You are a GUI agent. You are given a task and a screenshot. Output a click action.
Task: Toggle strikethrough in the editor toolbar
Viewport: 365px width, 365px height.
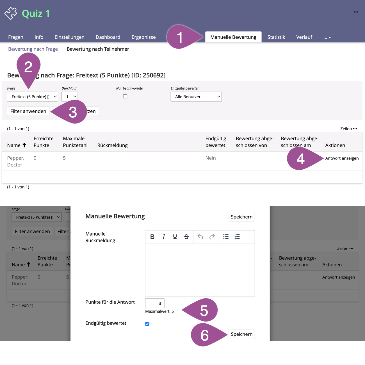pos(186,237)
